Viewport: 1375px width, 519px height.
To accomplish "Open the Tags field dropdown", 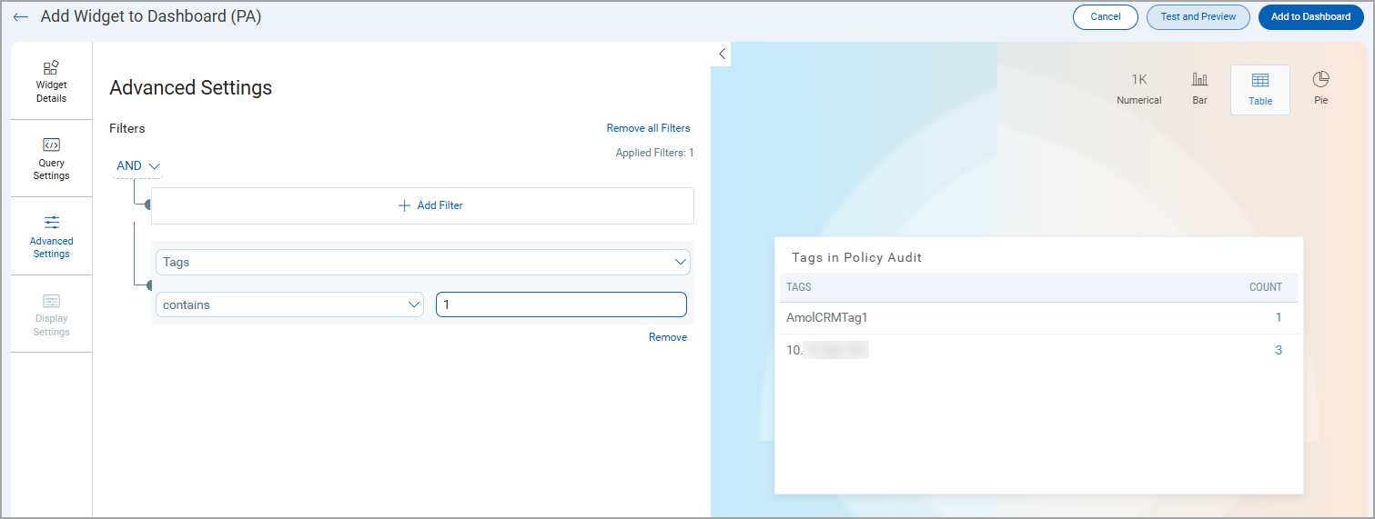I will click(x=423, y=262).
